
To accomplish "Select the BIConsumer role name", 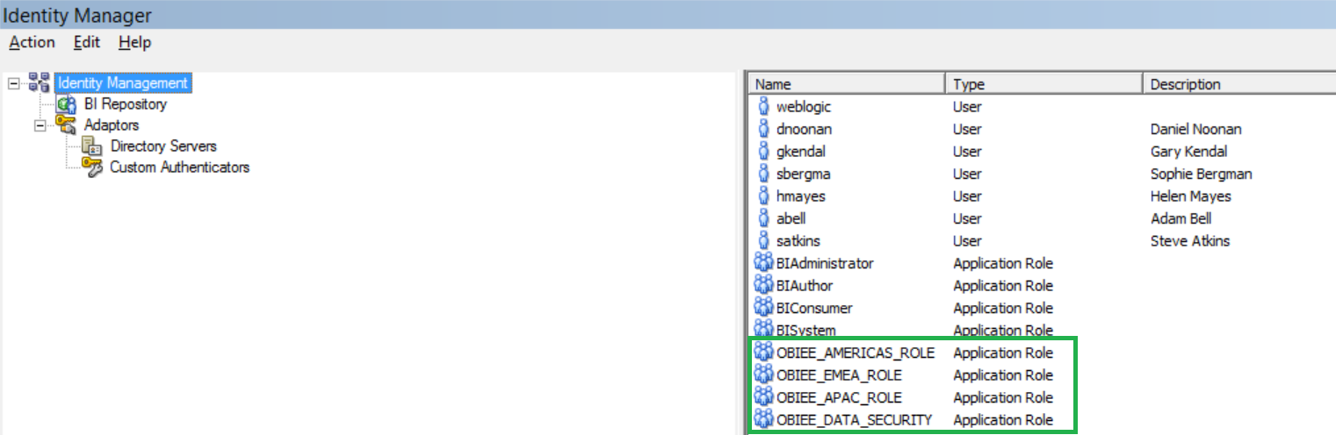I will 814,308.
